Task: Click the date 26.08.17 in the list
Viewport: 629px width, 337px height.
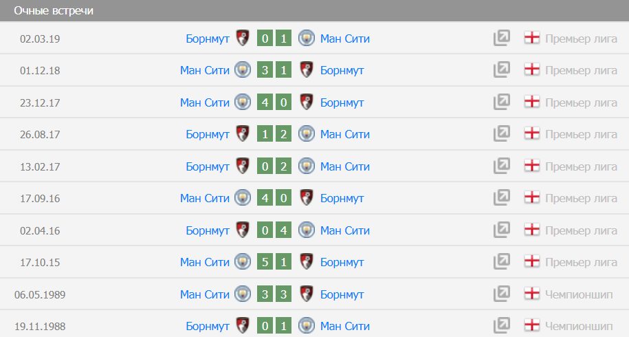Action: [40, 134]
